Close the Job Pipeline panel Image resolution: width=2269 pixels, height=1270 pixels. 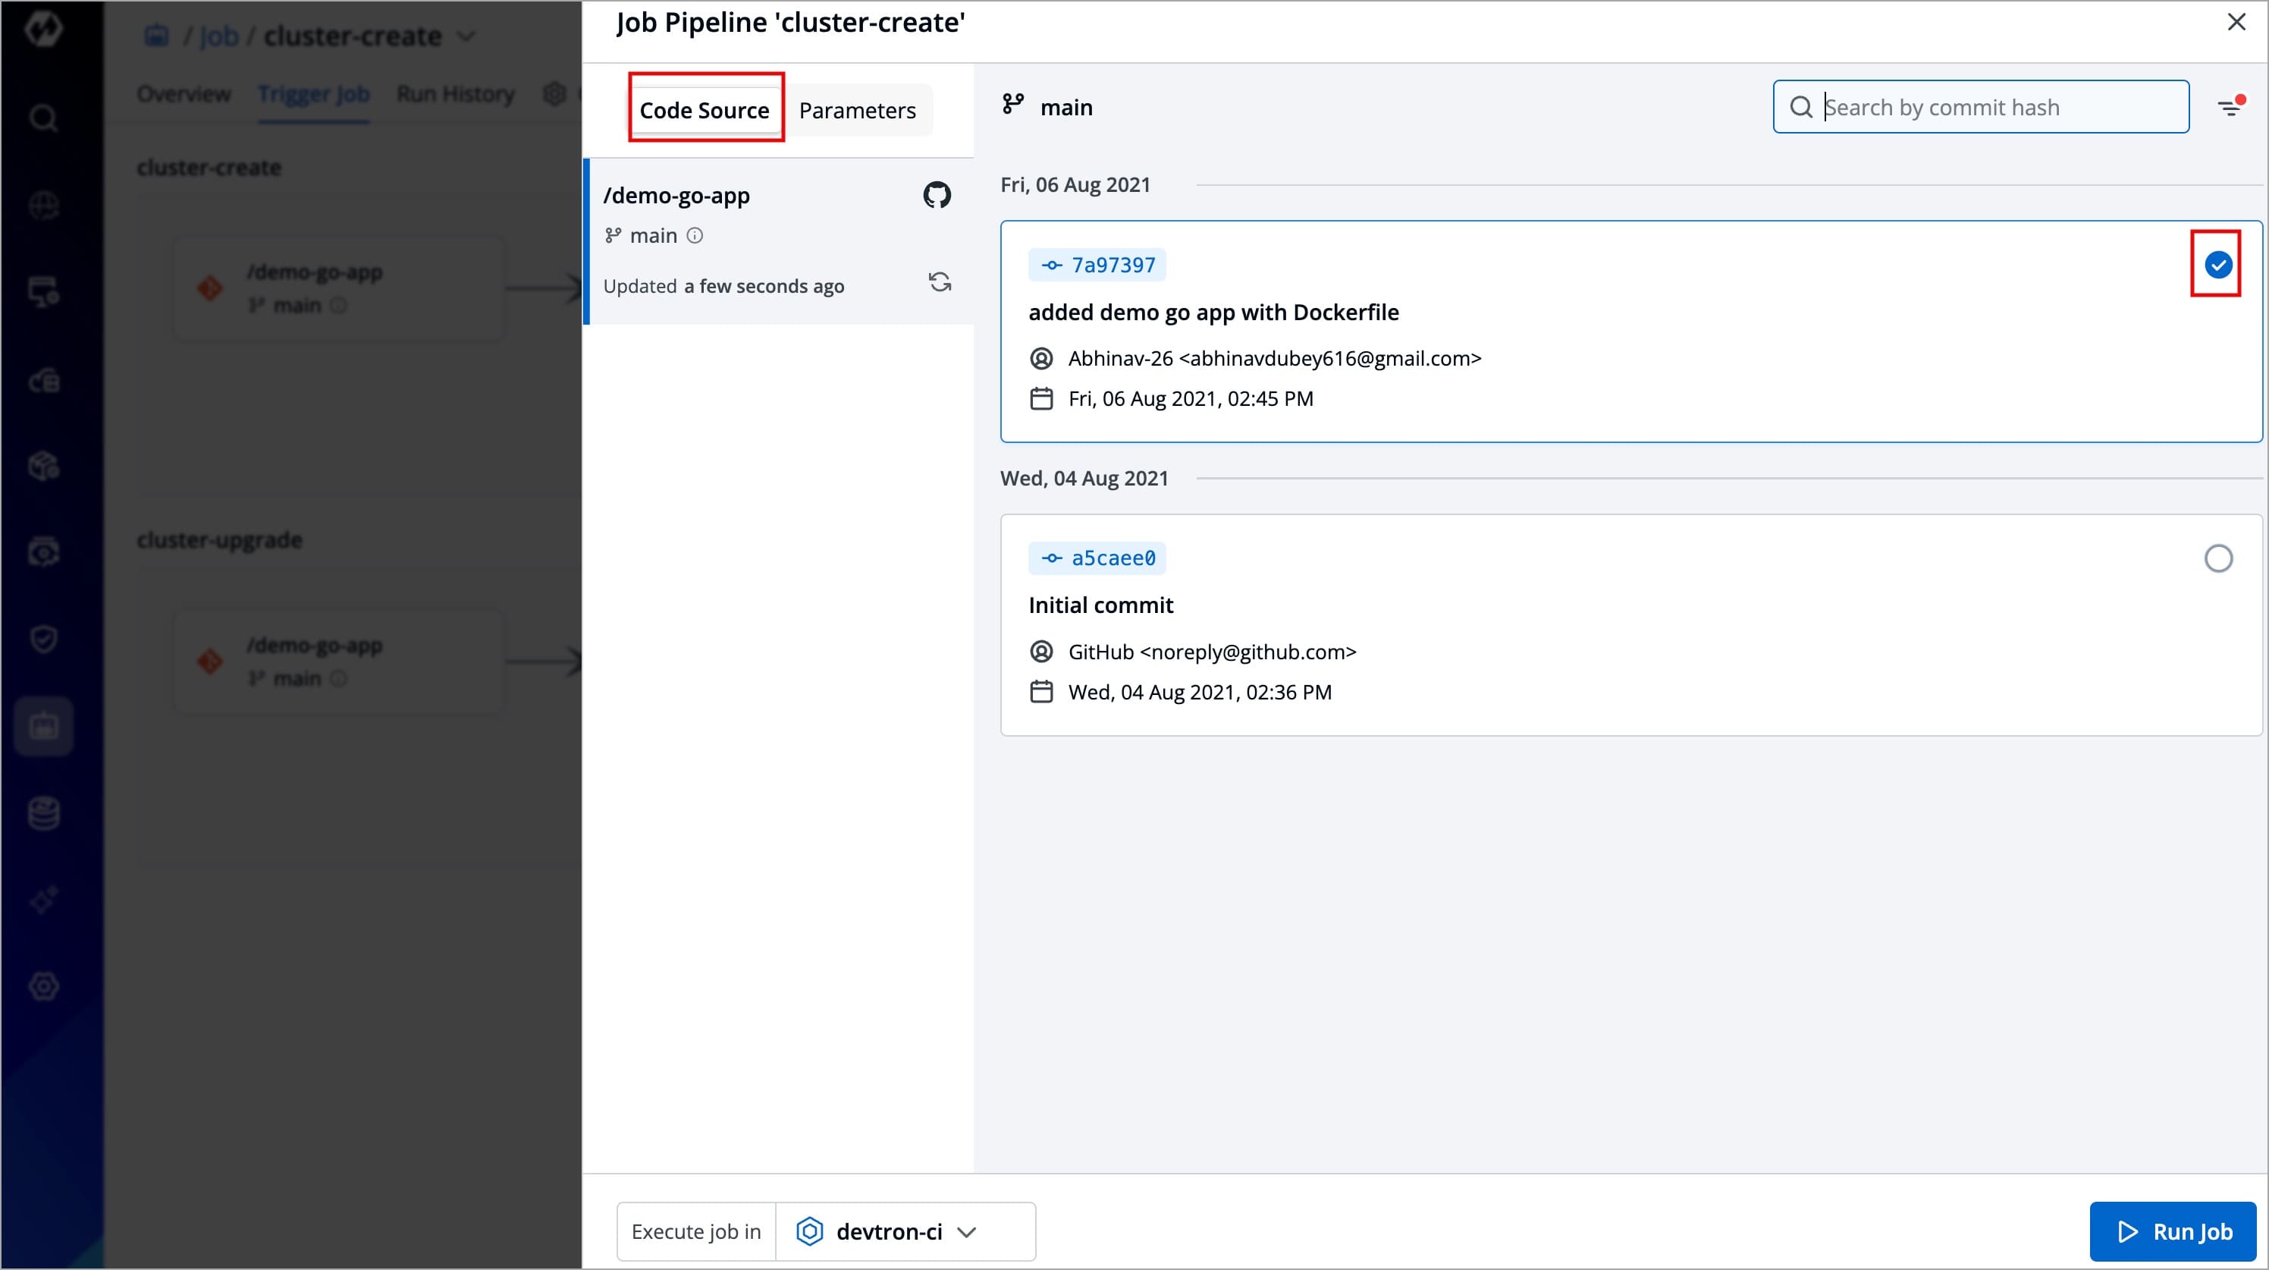pos(2236,22)
